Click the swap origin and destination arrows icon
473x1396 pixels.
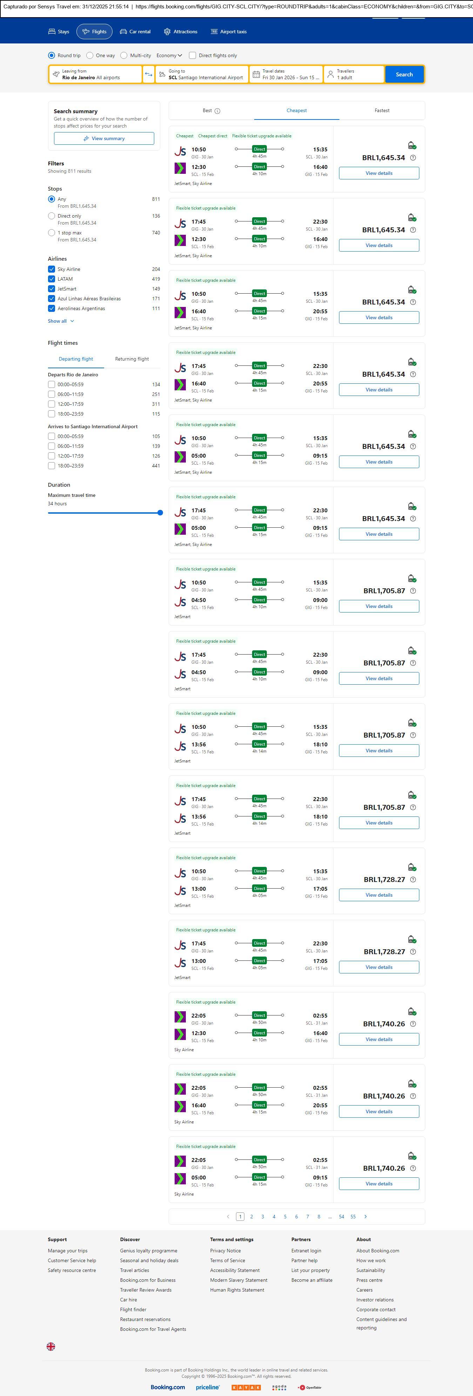pos(149,74)
